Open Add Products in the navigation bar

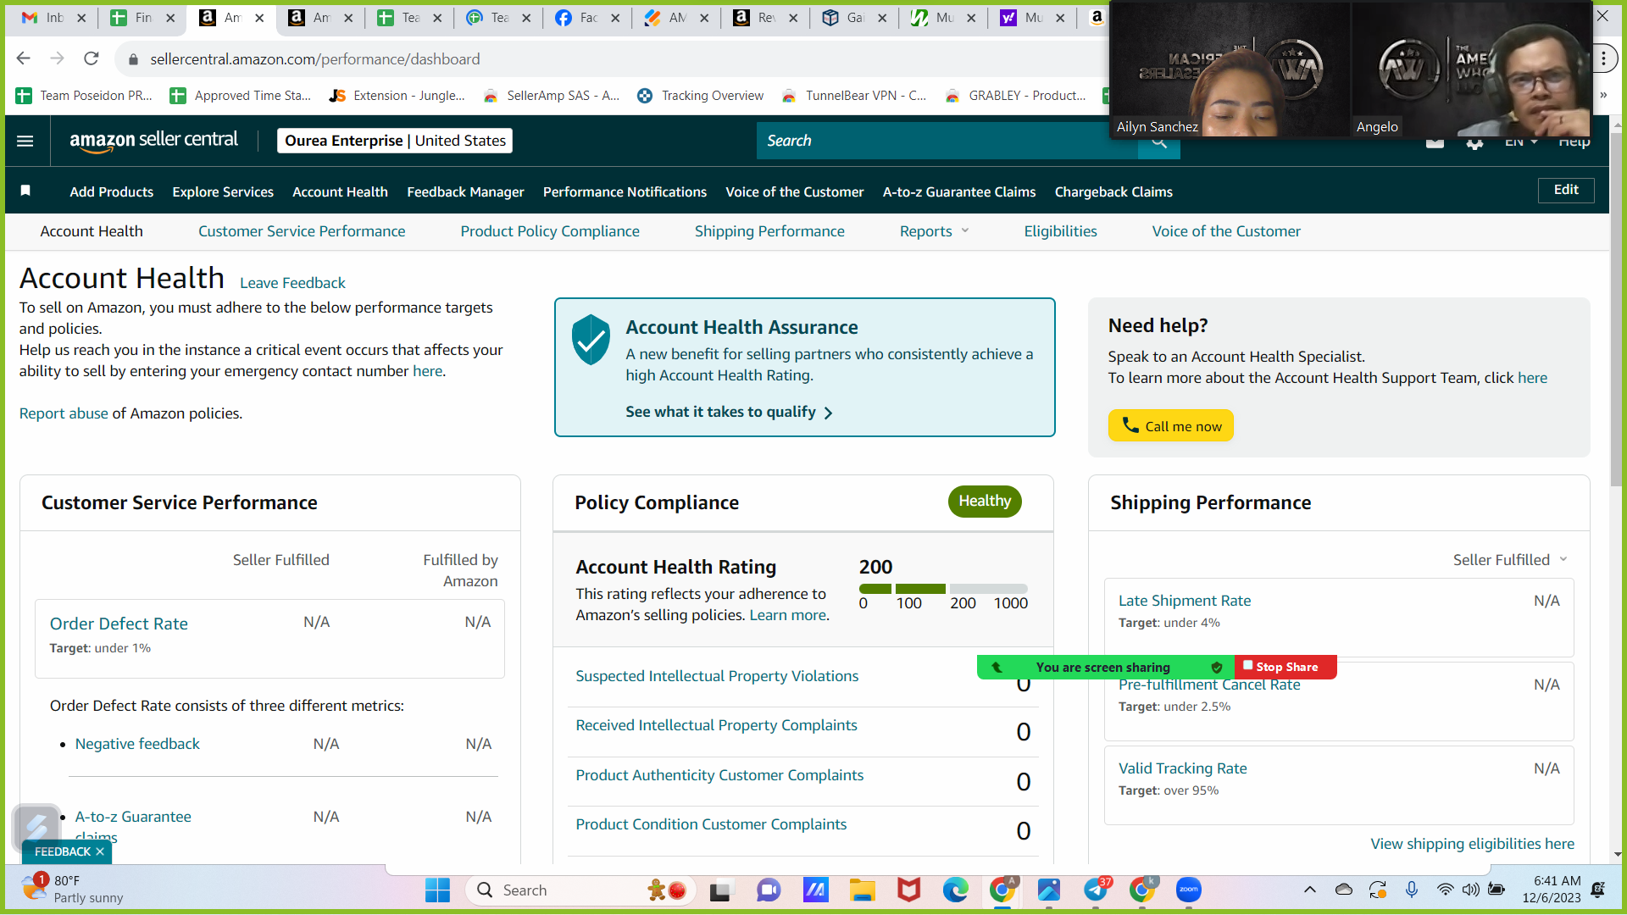[112, 192]
